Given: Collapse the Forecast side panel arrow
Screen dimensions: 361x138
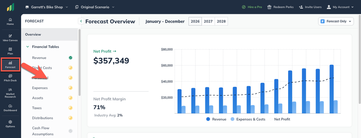Looking at the screenshot, I should 81,21.
